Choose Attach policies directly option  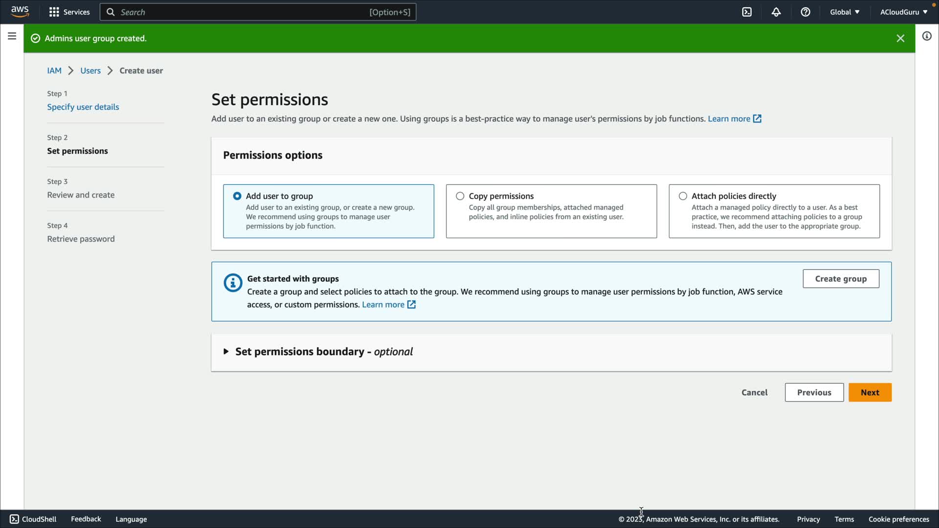pos(683,196)
